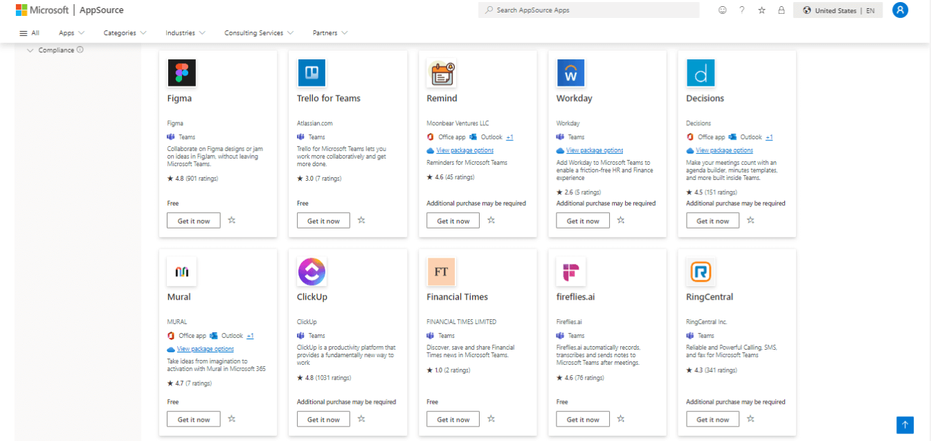Favorite Workday using its star icon
The height and width of the screenshot is (441, 931).
[x=621, y=220]
